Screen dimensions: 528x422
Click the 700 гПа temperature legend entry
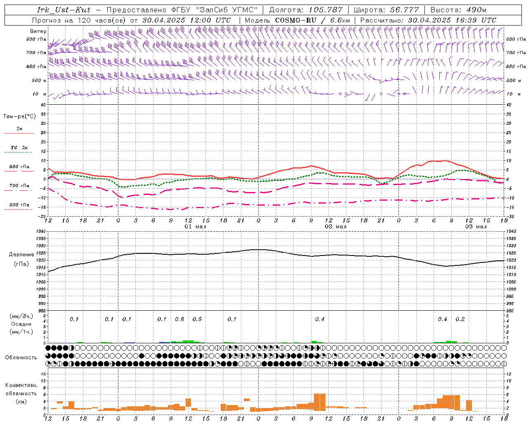click(19, 185)
